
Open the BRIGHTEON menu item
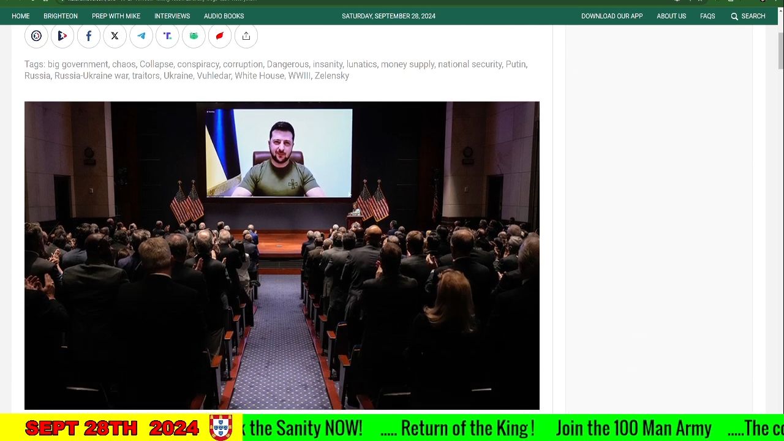61,16
